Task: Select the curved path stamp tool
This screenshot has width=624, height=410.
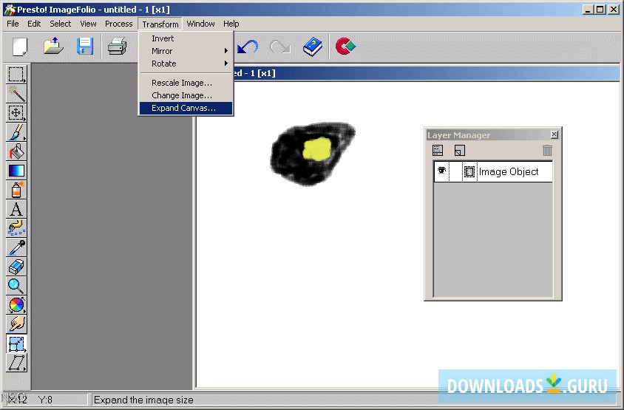Action: pyautogui.click(x=16, y=228)
